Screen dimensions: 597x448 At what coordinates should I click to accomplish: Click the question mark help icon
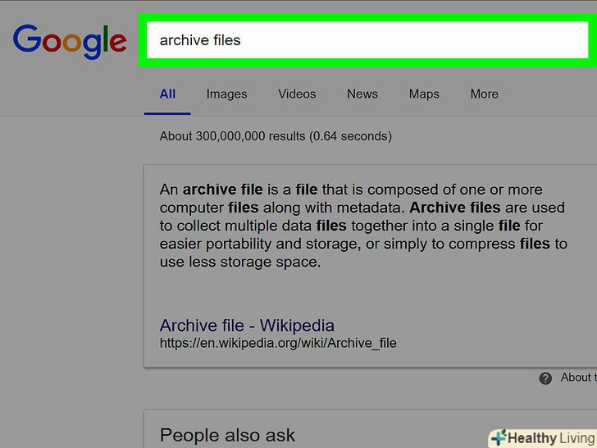coord(545,378)
